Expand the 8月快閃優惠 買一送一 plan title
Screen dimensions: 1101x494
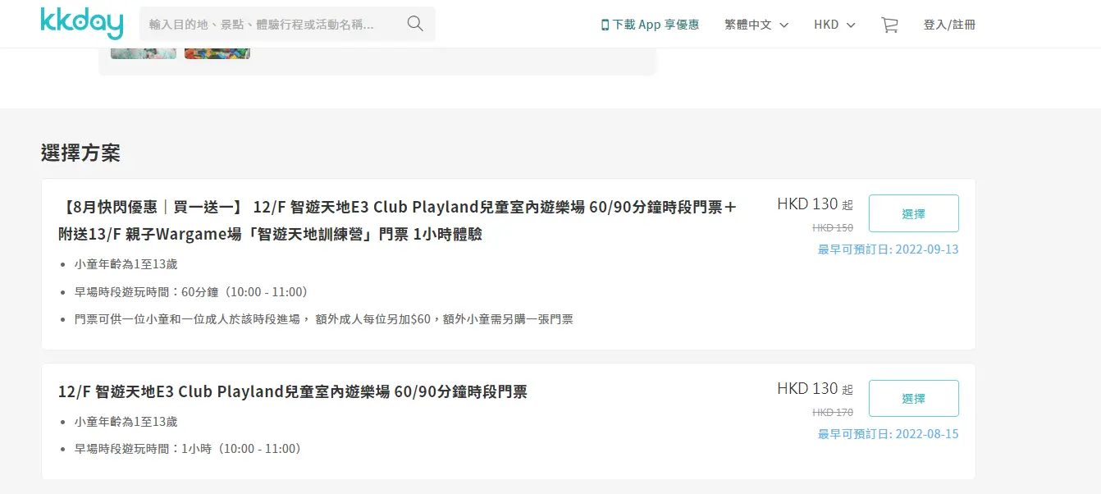pyautogui.click(x=398, y=220)
